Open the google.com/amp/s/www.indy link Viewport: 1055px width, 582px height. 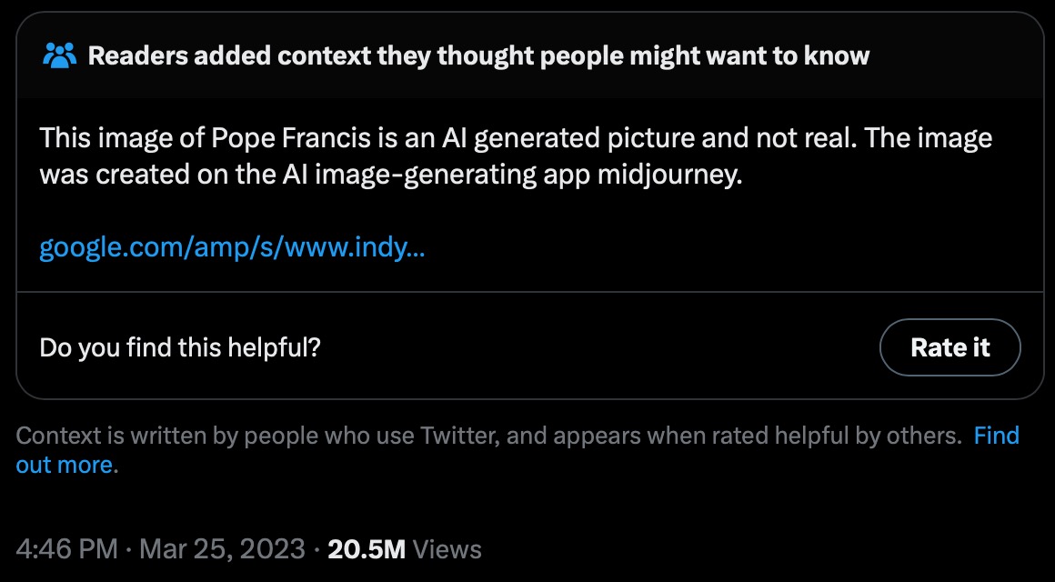point(232,247)
